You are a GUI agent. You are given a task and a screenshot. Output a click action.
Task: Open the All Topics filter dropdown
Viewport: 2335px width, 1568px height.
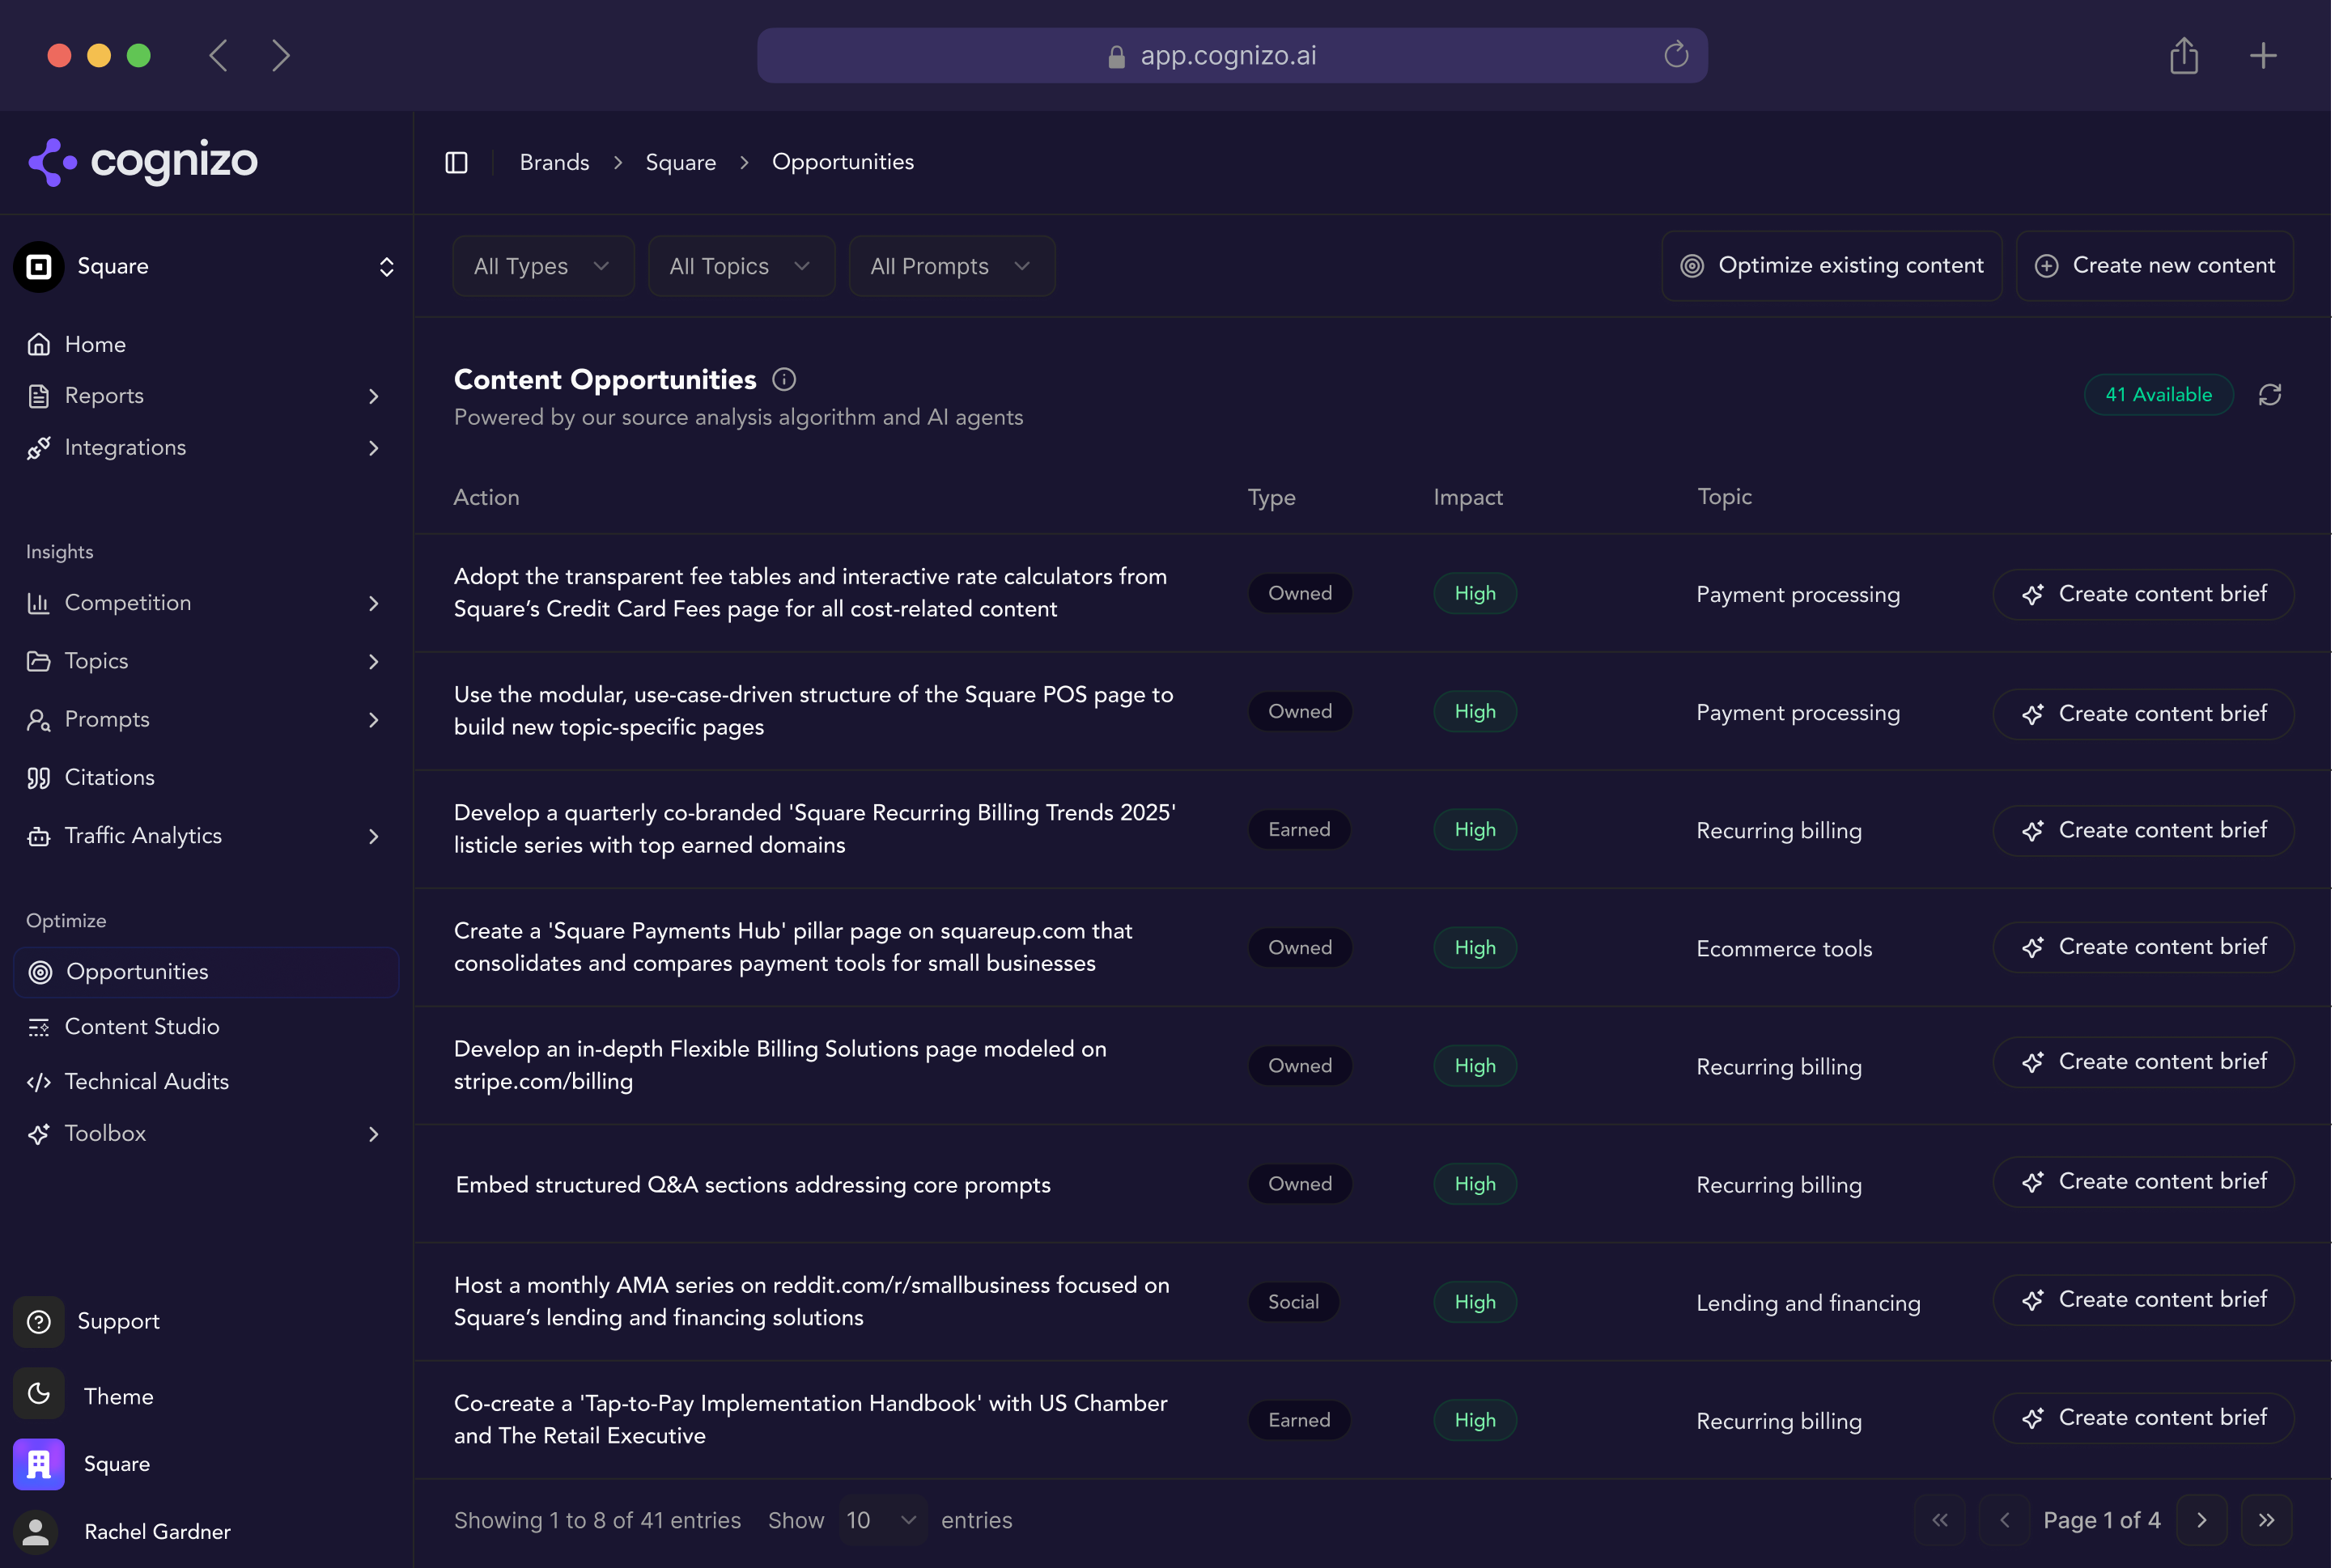click(x=741, y=266)
